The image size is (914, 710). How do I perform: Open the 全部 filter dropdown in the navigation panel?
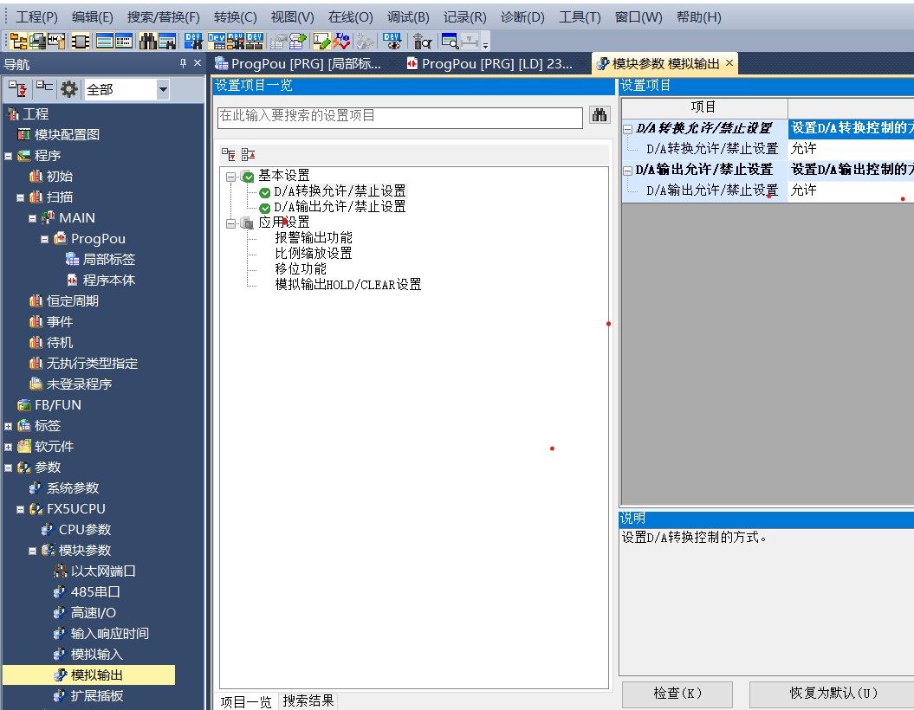[163, 89]
